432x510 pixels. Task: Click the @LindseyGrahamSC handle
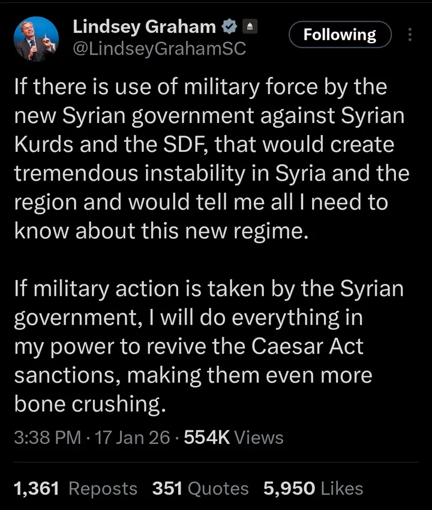pyautogui.click(x=159, y=49)
